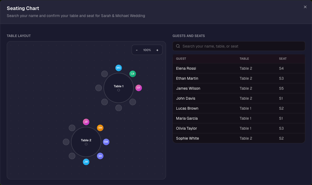Select the EM seat avatar
Screen dimensions: 312x185
[106, 142]
